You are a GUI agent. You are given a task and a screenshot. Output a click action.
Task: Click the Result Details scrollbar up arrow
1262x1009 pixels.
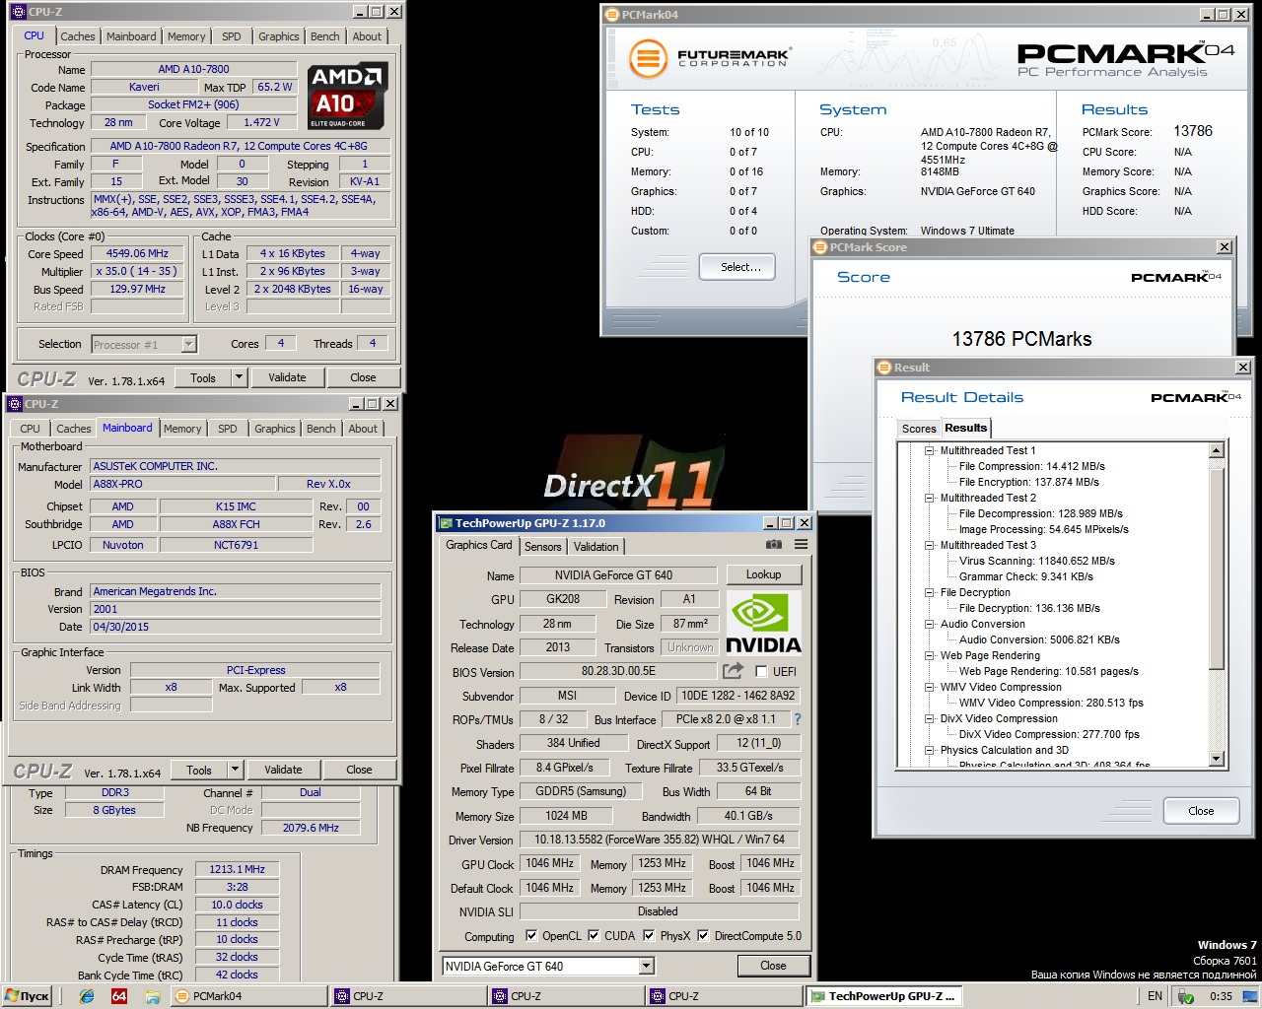pos(1217,451)
